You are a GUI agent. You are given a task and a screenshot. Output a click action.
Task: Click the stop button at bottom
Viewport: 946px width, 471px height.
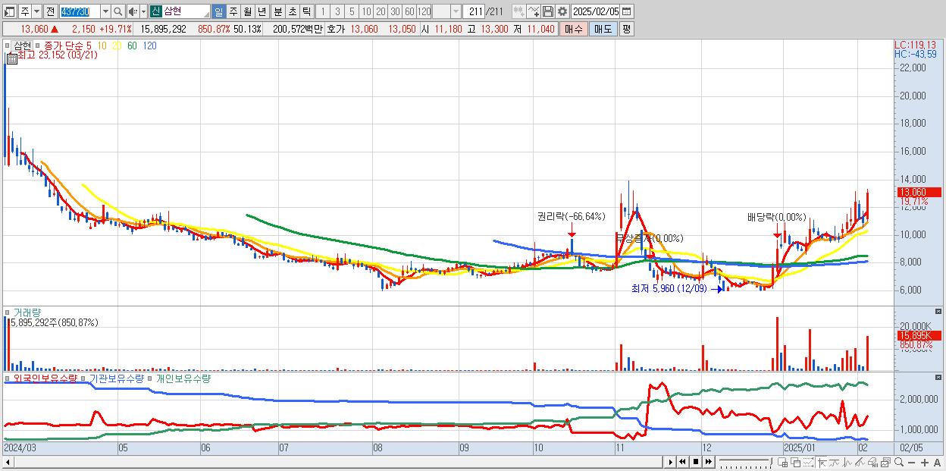695,461
